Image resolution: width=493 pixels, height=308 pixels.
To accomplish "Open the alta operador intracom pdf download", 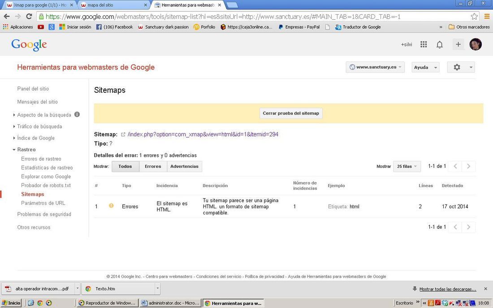I will [38, 289].
